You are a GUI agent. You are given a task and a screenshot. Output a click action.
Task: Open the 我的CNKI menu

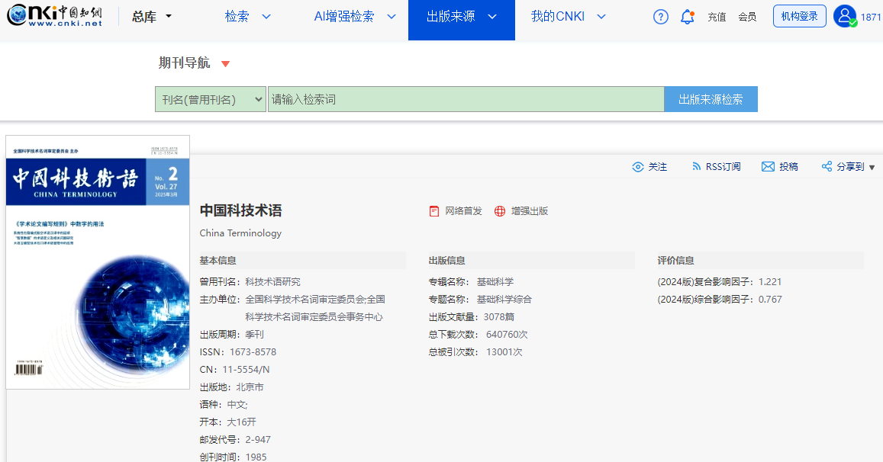[x=558, y=17]
